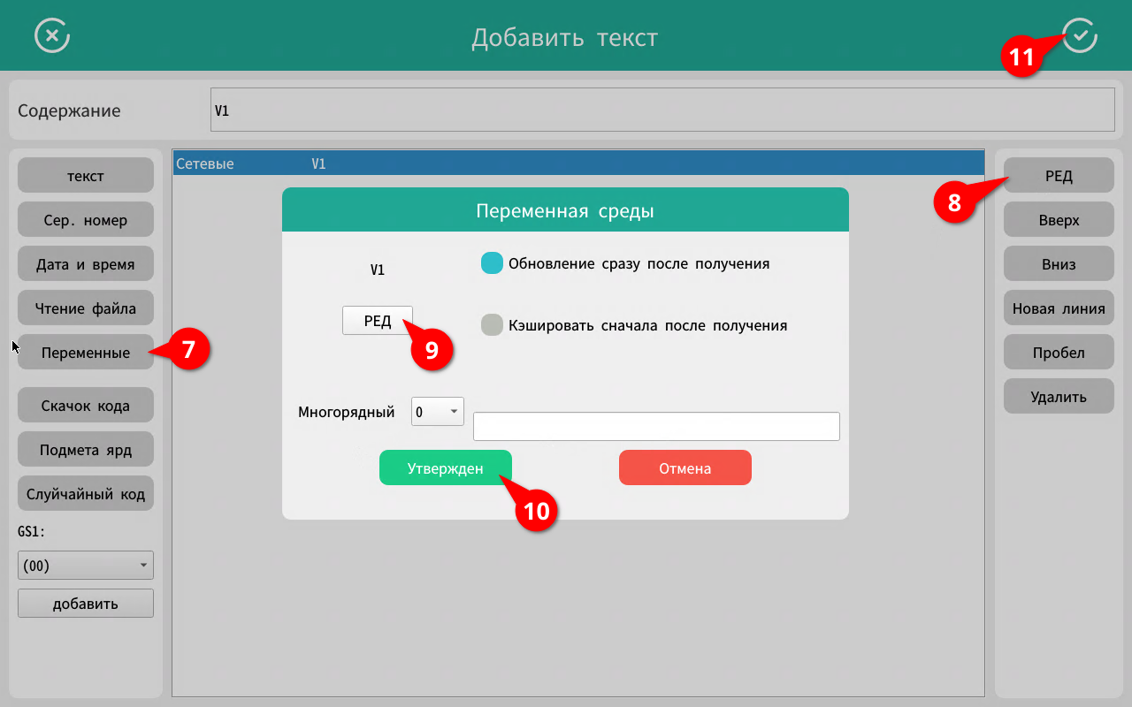Click the Случайный код button

(86, 494)
